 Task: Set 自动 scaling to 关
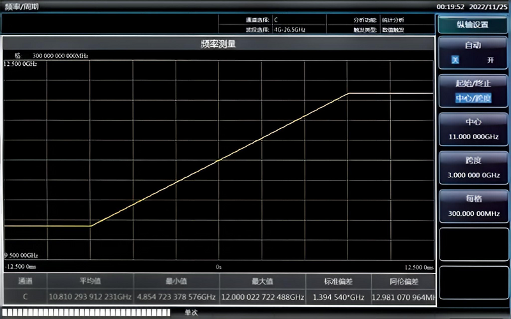(x=455, y=60)
